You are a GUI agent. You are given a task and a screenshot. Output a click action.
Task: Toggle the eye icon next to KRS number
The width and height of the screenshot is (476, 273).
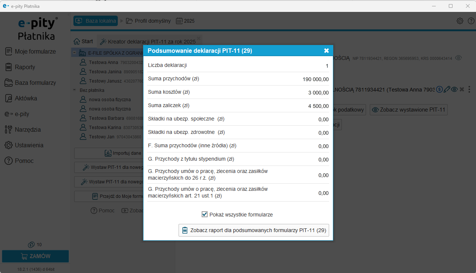pos(459,58)
